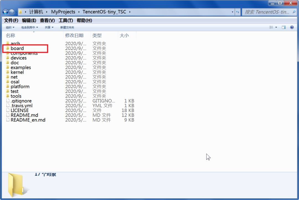Select the README_en.md file icon
The width and height of the screenshot is (299, 200).
pyautogui.click(x=8, y=120)
